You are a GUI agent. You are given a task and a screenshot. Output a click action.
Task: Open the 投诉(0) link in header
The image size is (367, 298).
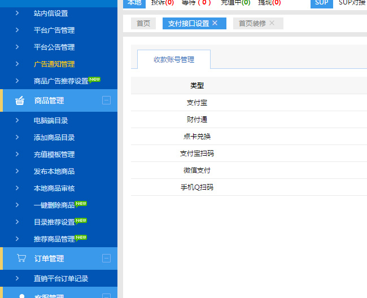click(162, 3)
